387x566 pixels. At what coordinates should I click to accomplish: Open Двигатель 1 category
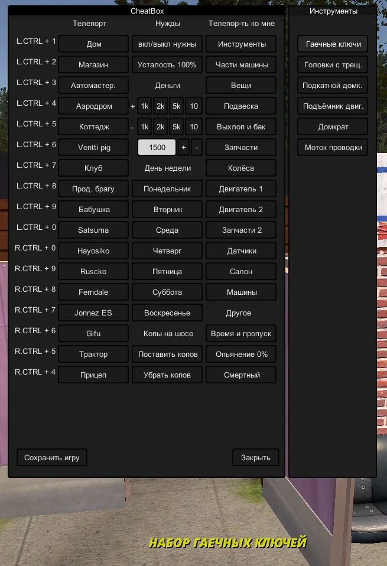click(x=241, y=189)
